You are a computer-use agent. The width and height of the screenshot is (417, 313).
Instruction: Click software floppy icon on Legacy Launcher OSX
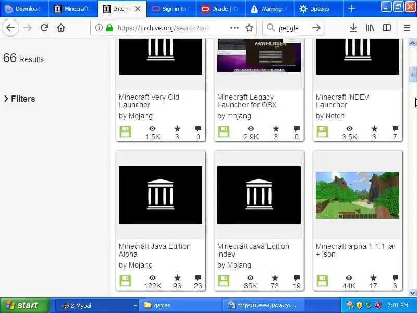(x=224, y=132)
